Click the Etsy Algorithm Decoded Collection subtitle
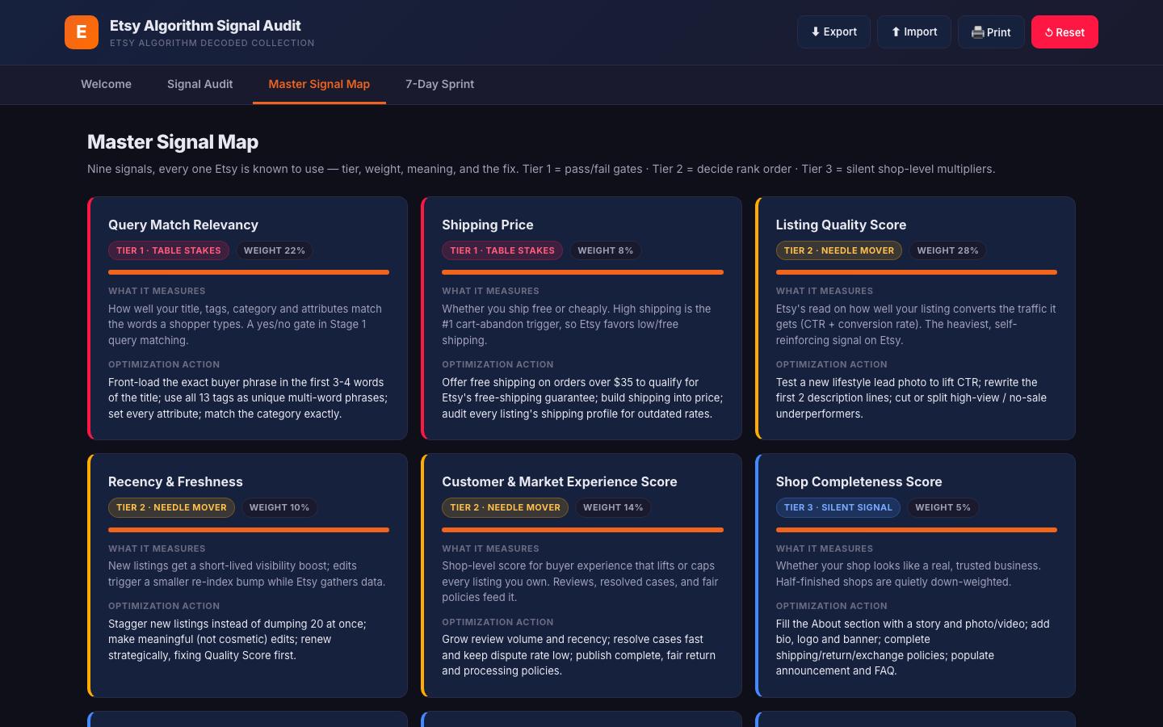The image size is (1163, 727). pos(212,43)
